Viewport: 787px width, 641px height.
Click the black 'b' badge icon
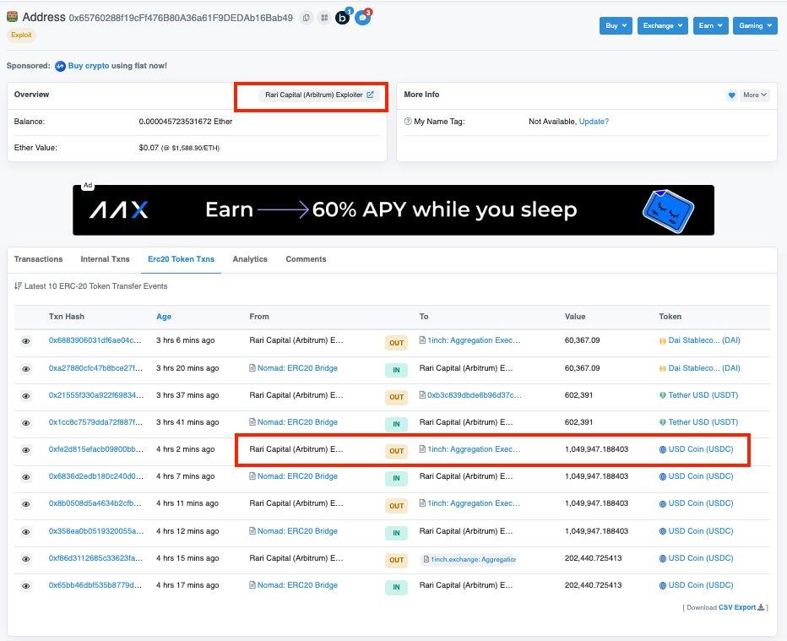343,17
